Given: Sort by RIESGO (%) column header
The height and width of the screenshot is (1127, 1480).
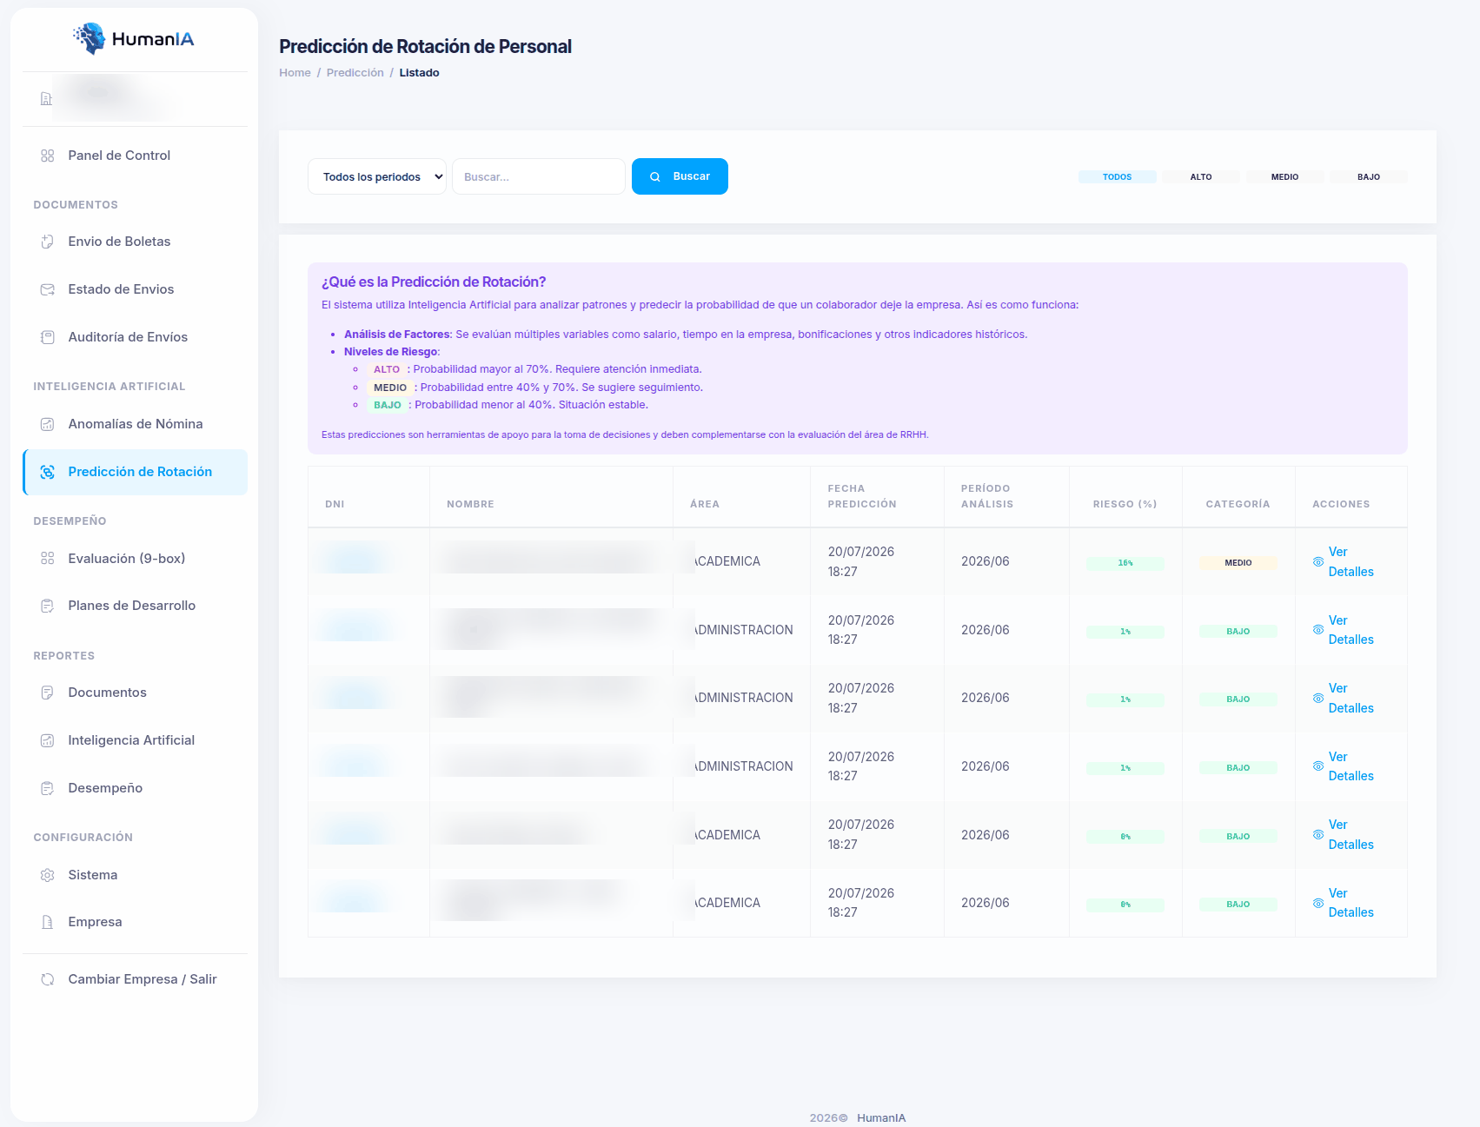Looking at the screenshot, I should [1125, 504].
